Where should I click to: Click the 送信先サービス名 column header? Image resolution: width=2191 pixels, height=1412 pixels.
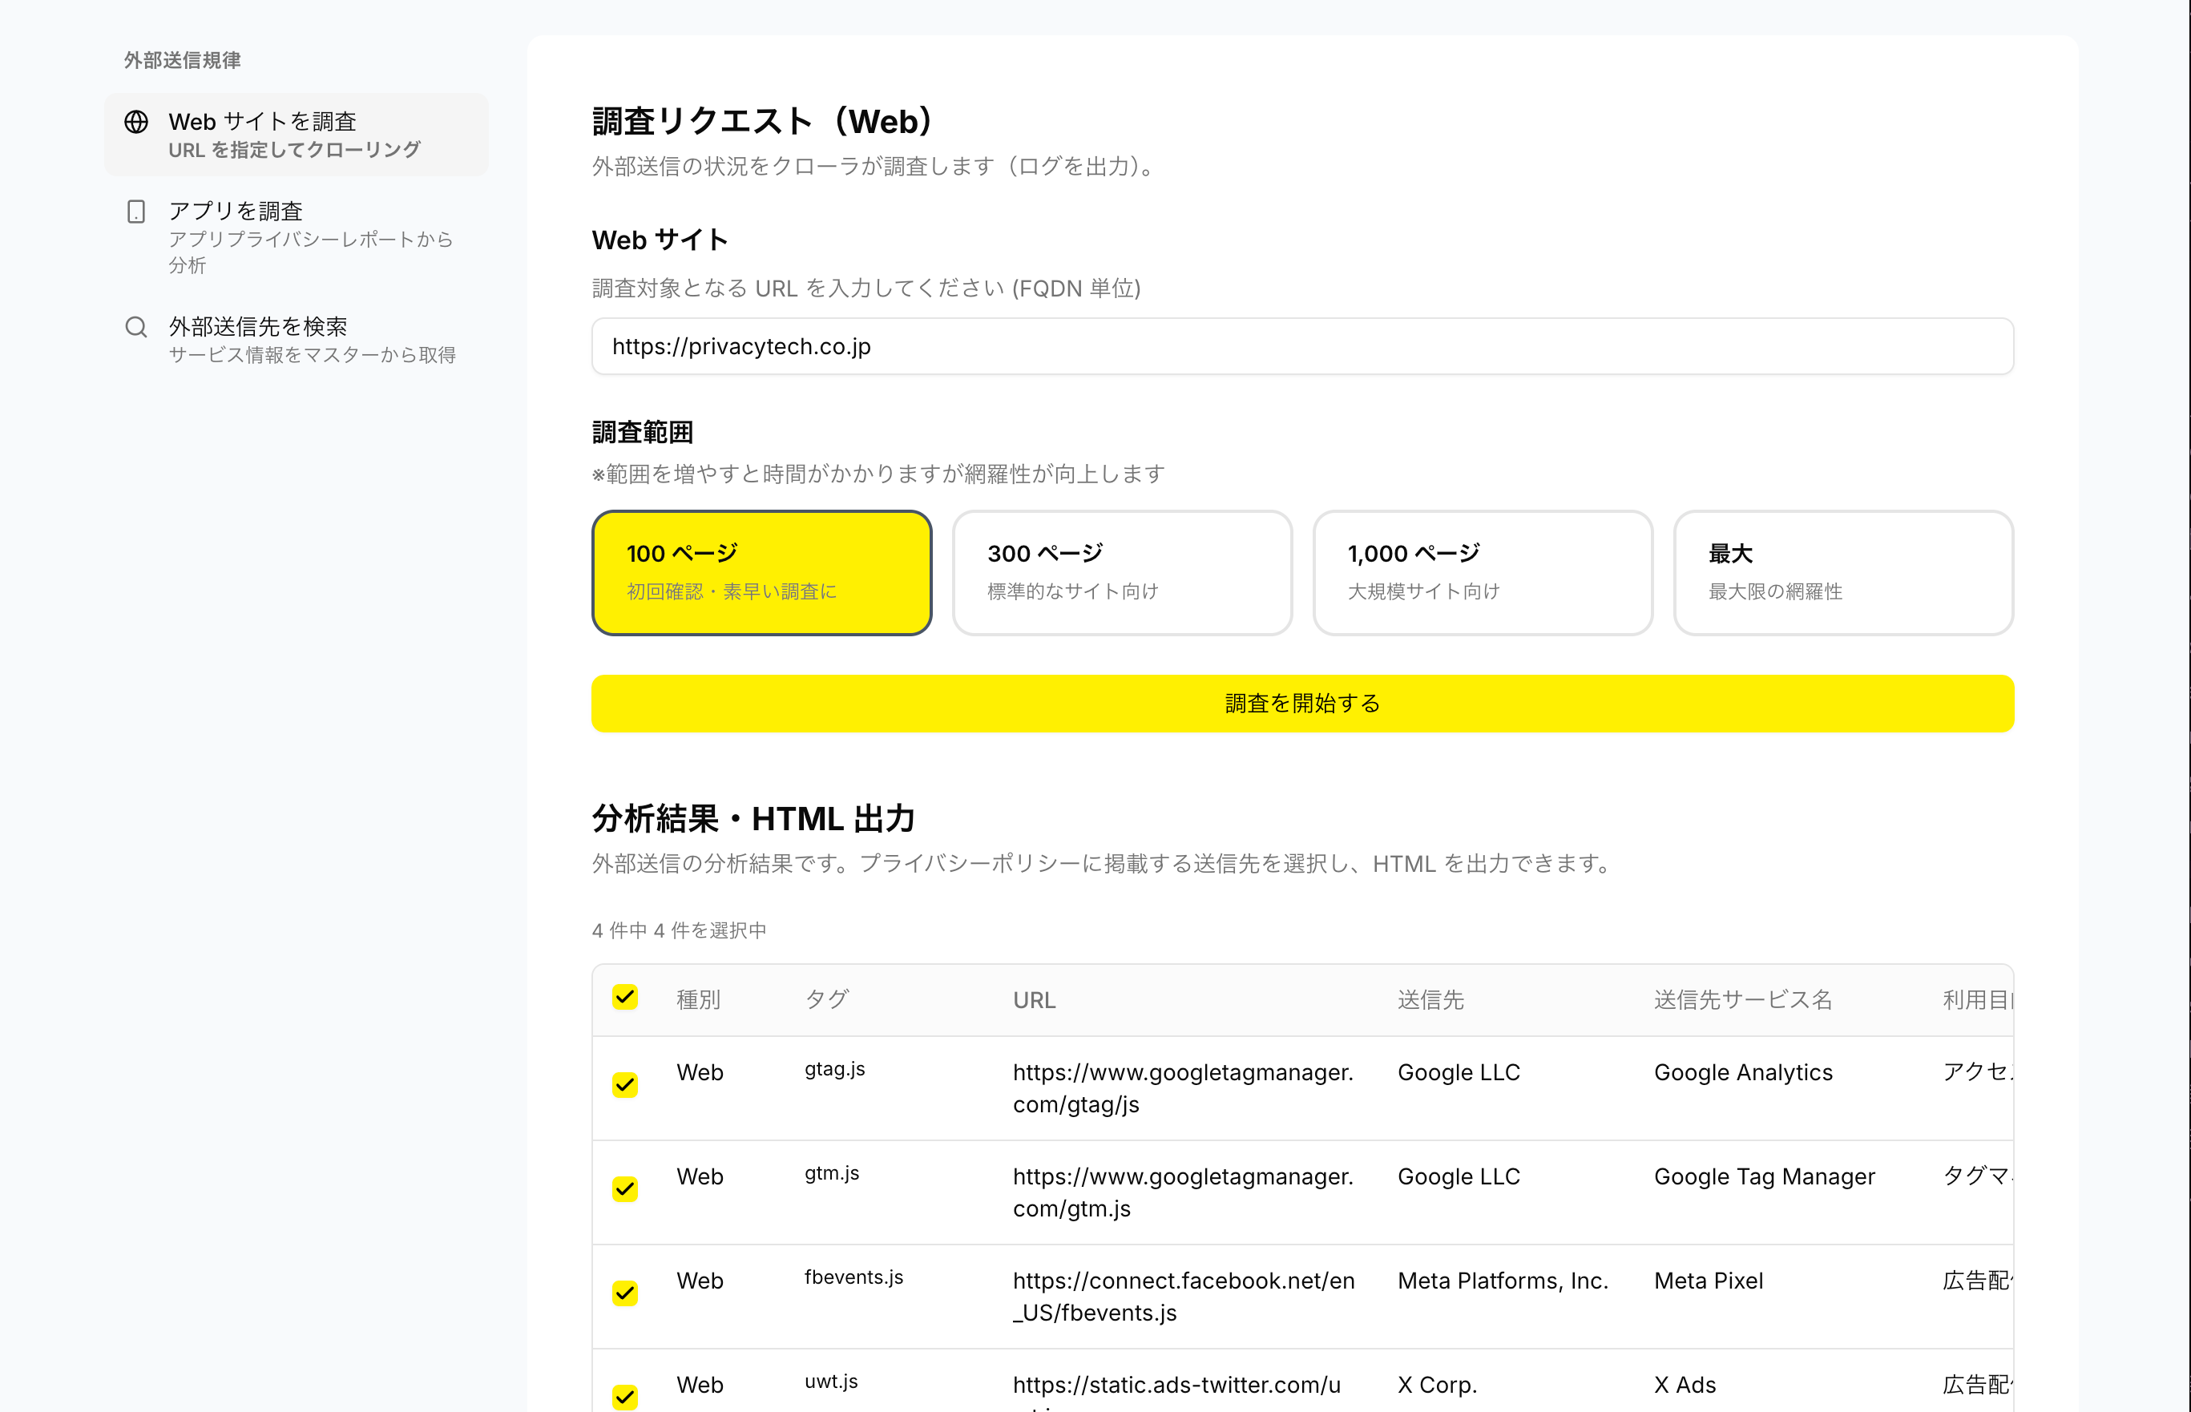point(1743,1000)
